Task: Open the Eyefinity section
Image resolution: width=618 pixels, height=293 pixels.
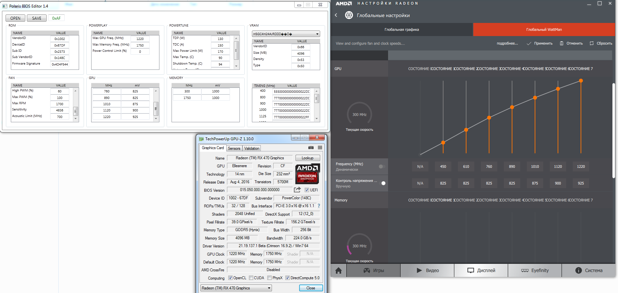Action: pos(535,270)
